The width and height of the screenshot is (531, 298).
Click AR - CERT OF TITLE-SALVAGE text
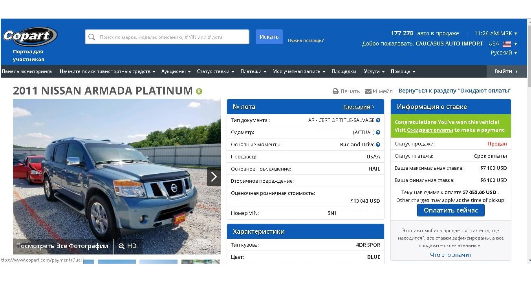click(x=341, y=120)
